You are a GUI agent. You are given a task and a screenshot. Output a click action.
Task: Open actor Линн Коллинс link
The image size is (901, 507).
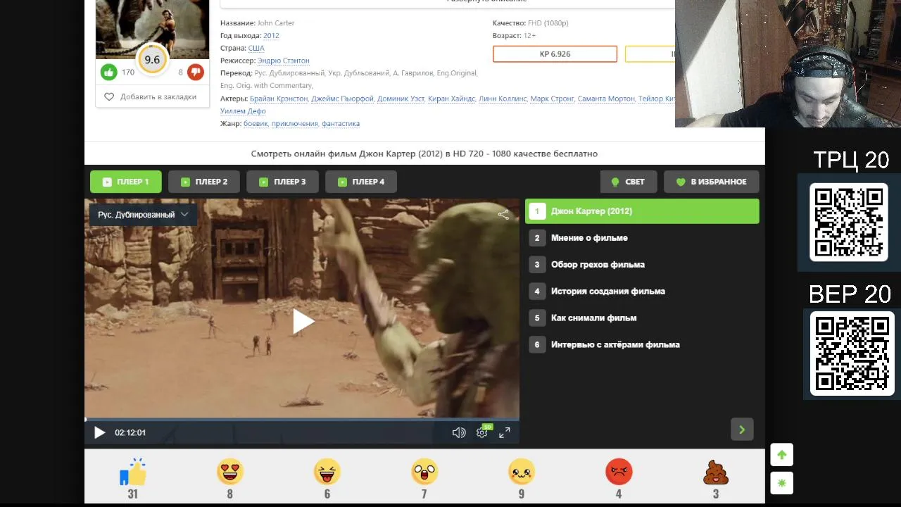click(503, 99)
